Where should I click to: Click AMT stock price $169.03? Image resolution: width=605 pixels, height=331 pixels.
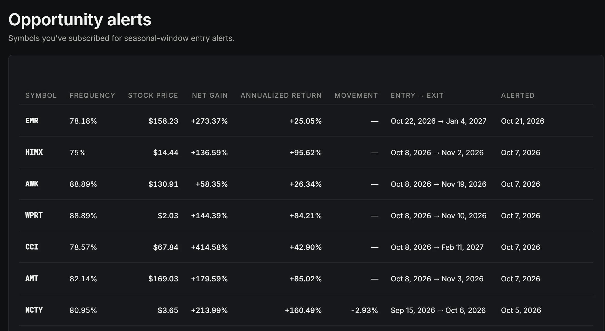pos(163,279)
